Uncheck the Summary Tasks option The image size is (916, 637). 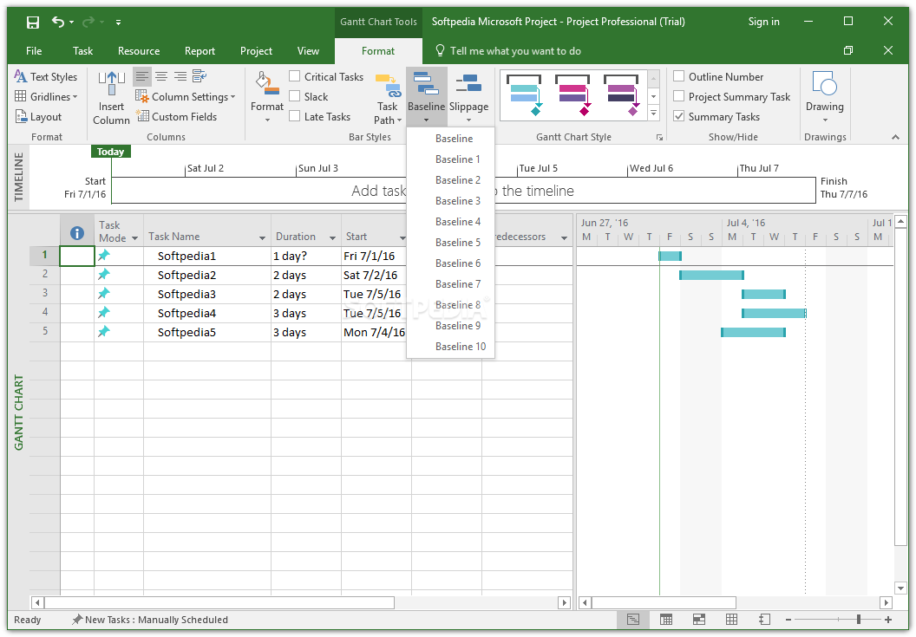click(679, 115)
